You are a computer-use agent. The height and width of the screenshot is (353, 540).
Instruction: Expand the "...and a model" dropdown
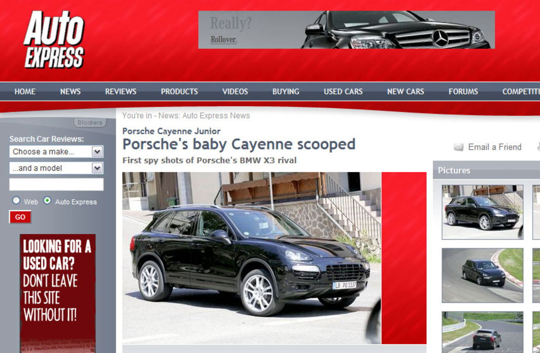pos(56,168)
